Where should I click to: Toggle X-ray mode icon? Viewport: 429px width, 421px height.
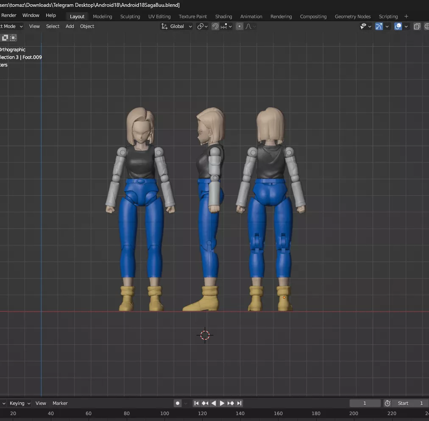coord(417,26)
